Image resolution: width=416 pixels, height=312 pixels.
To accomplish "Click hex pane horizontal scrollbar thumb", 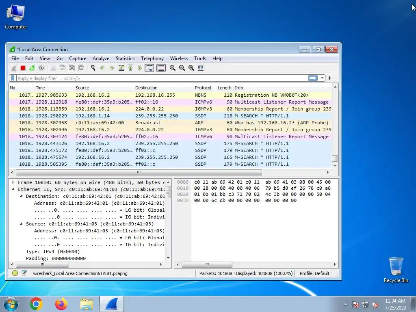I will pyautogui.click(x=207, y=264).
